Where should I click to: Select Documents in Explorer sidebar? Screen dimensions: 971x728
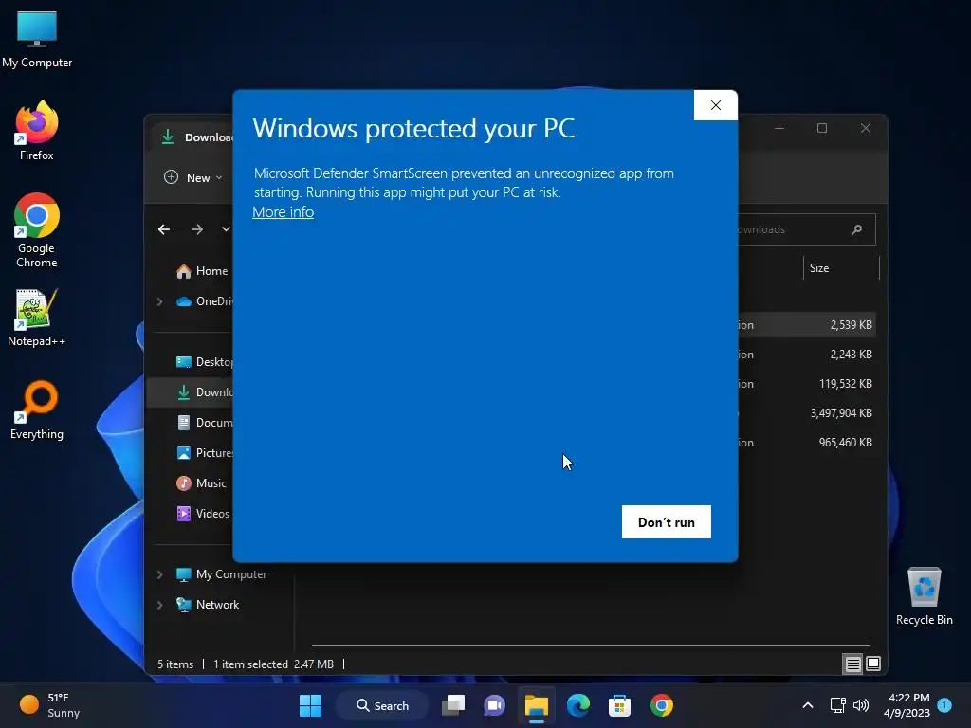(204, 423)
